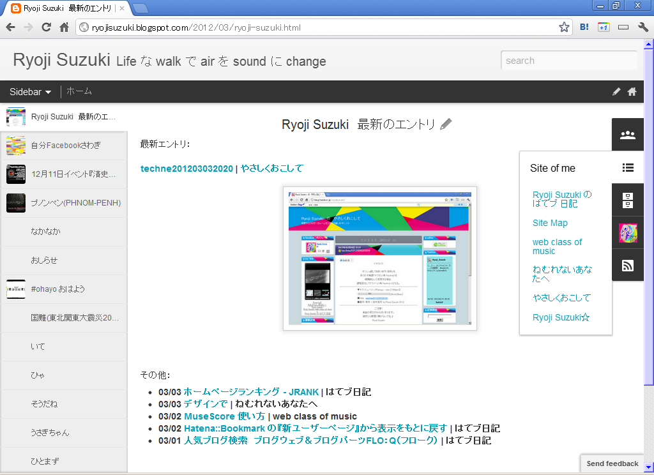Open the techne201203032020 link
The width and height of the screenshot is (654, 475).
tap(186, 169)
